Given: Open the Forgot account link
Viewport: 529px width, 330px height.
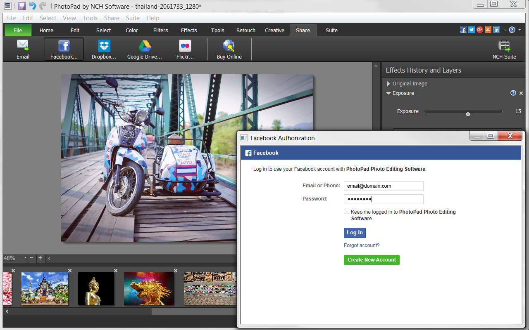Looking at the screenshot, I should [362, 245].
